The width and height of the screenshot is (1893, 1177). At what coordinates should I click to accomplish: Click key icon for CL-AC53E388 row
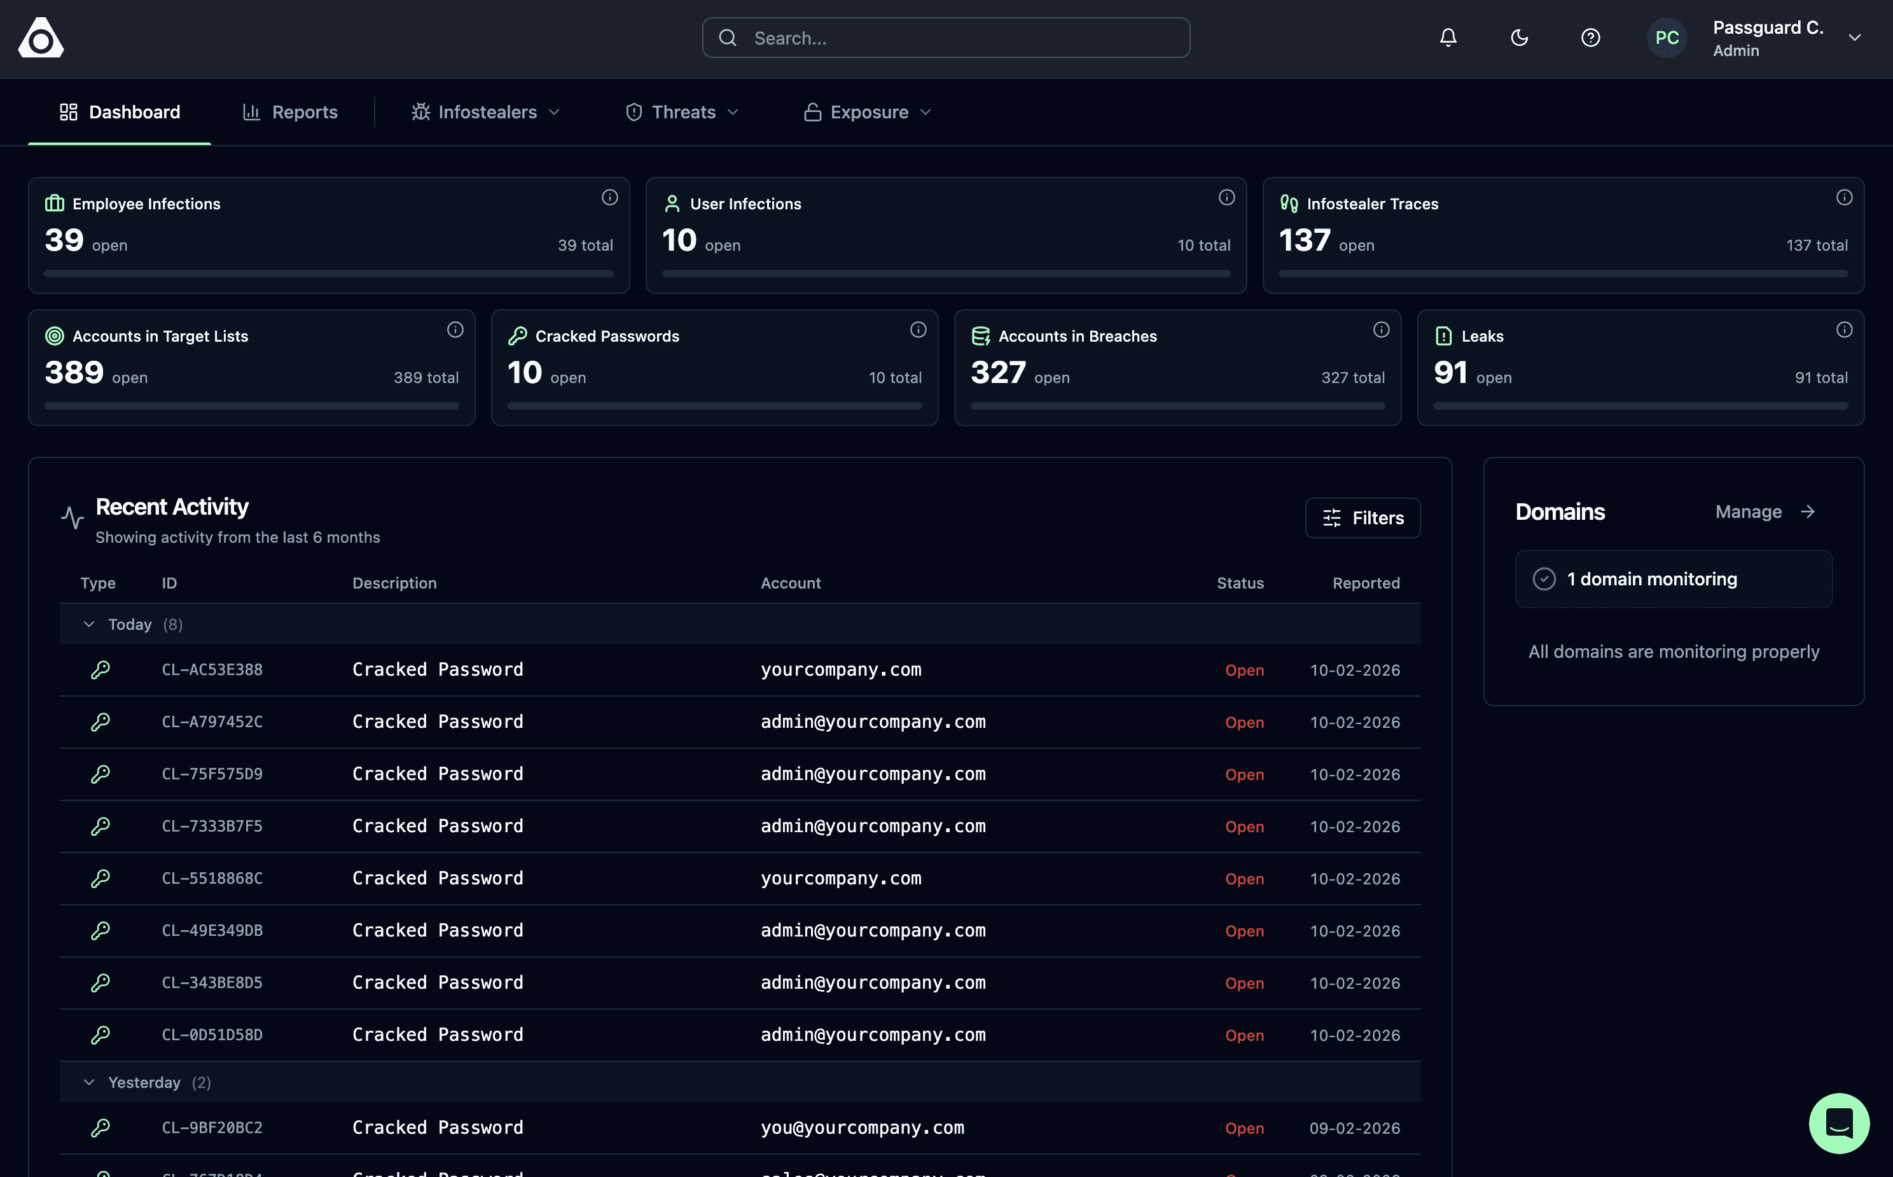click(101, 669)
